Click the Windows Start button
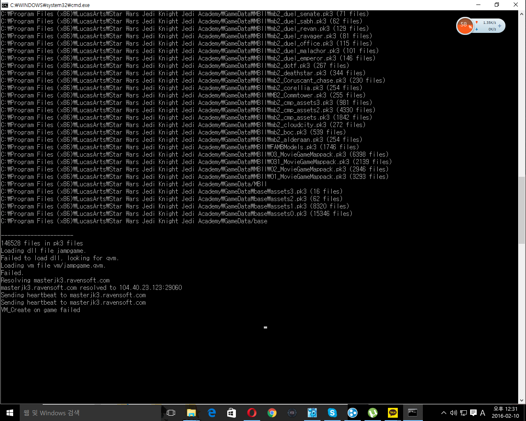This screenshot has width=526, height=421. [x=10, y=413]
